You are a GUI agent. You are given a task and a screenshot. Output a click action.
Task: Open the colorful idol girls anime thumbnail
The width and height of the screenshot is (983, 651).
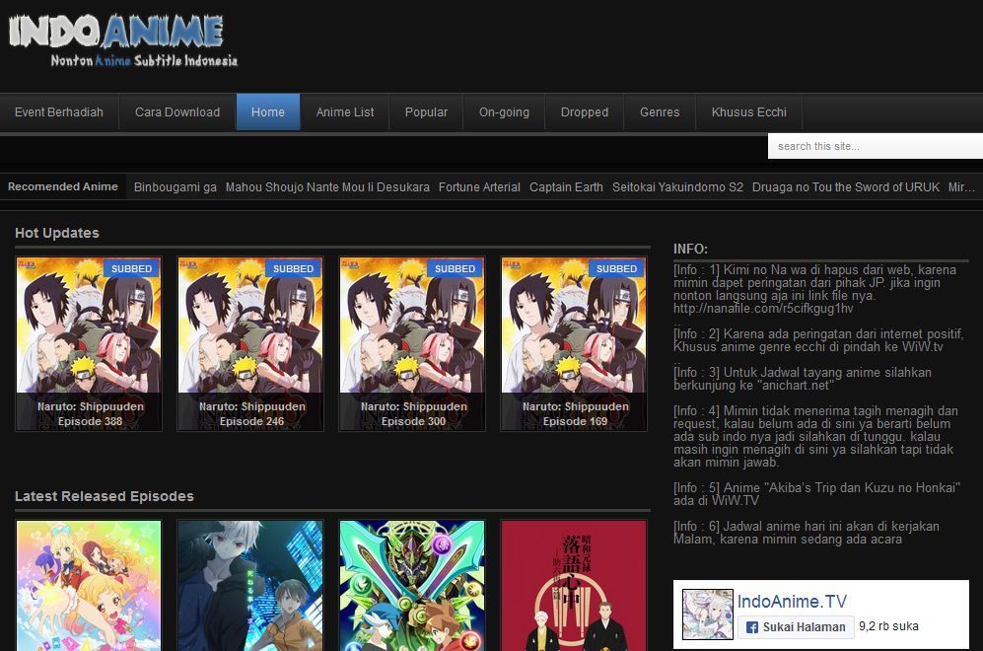pyautogui.click(x=89, y=586)
